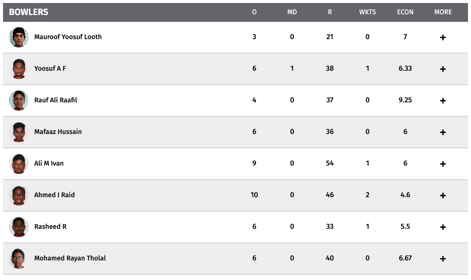471x280 pixels.
Task: Click the ECON column header
Action: (405, 12)
